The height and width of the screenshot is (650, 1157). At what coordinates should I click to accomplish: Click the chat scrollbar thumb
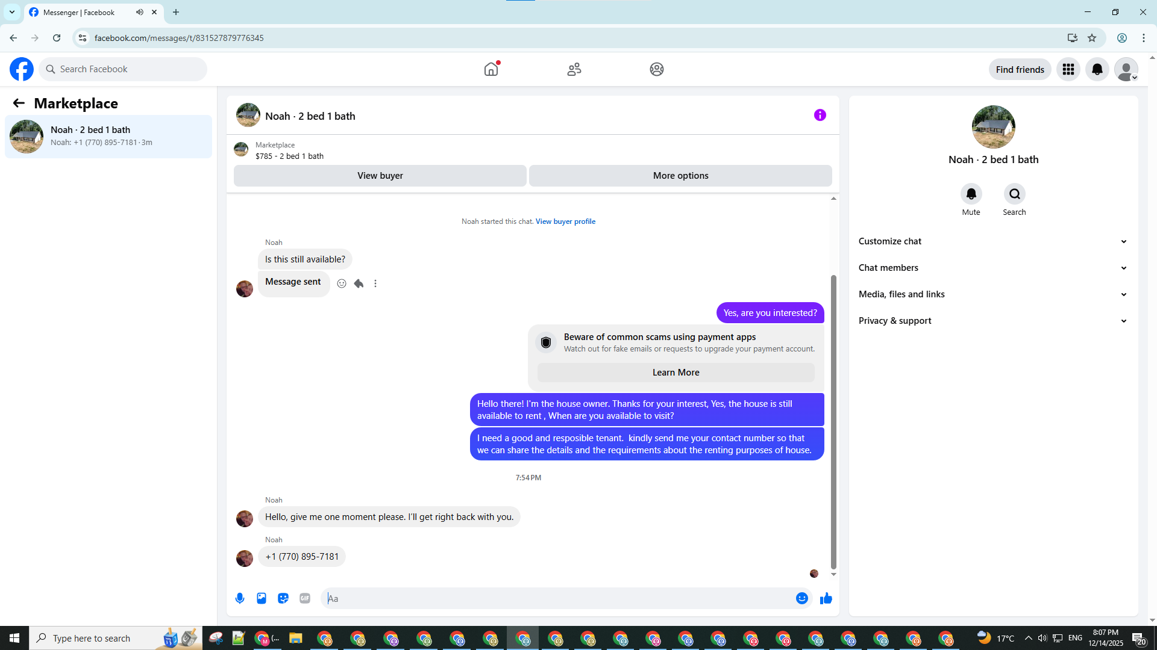click(x=833, y=421)
